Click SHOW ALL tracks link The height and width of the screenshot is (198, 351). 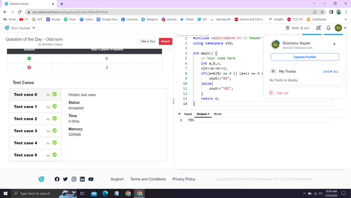(331, 71)
